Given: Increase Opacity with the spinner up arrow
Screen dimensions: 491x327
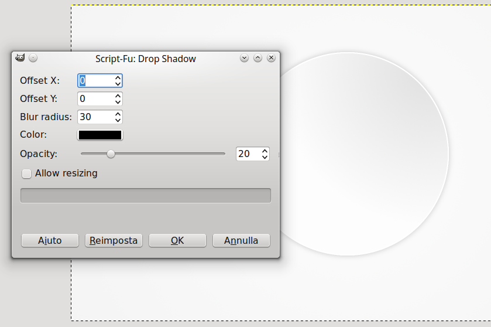Looking at the screenshot, I should pyautogui.click(x=265, y=151).
